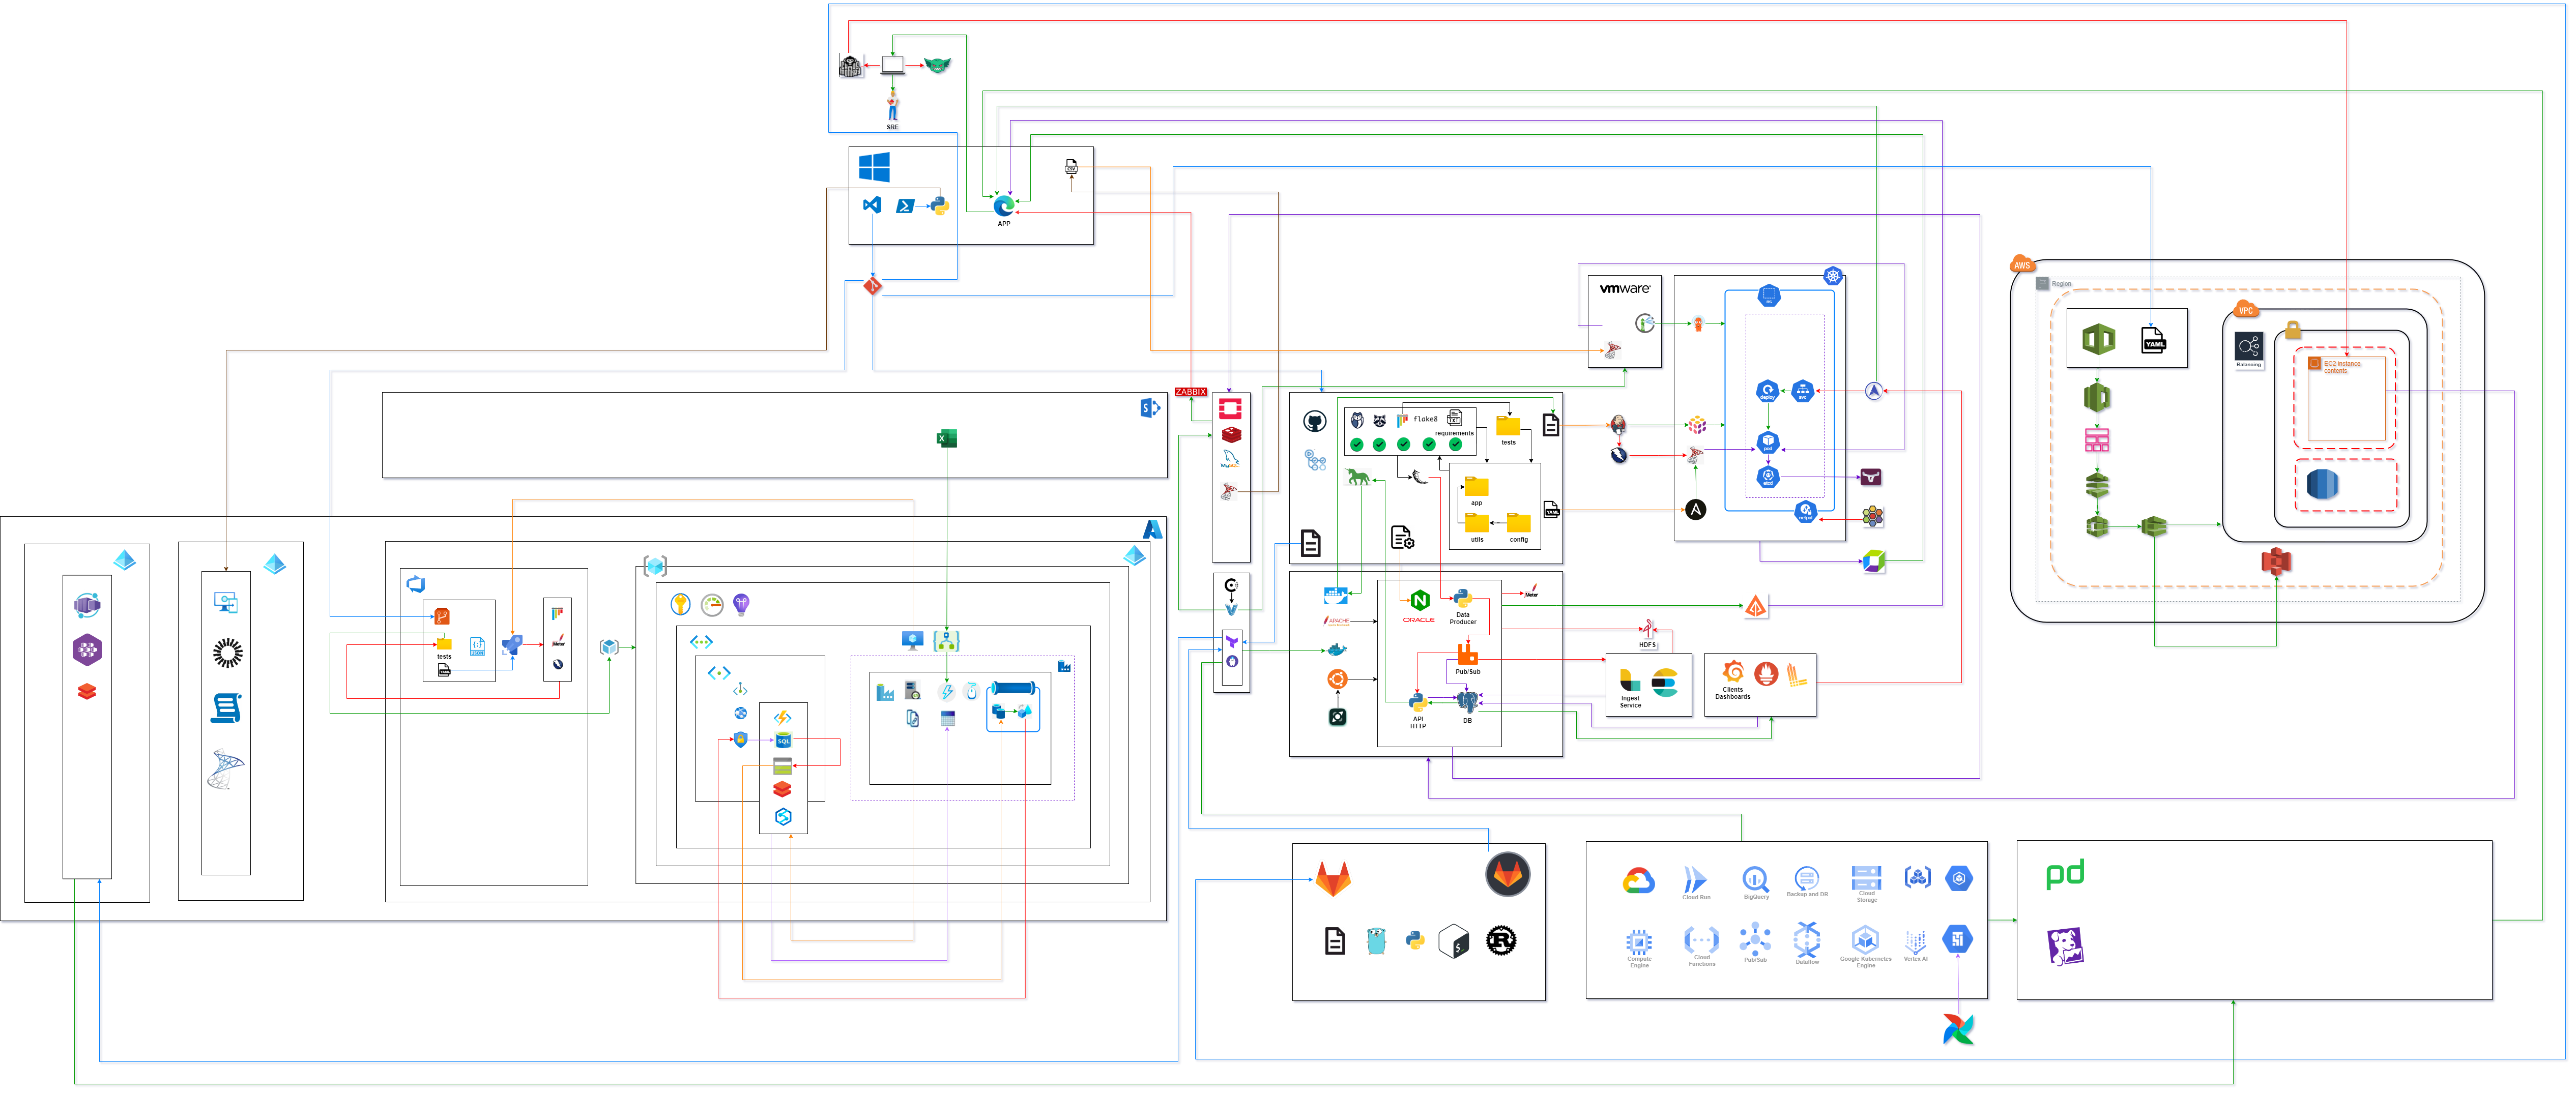Select the Azure SQL database icon
This screenshot has height=1094, width=2576.
[783, 741]
